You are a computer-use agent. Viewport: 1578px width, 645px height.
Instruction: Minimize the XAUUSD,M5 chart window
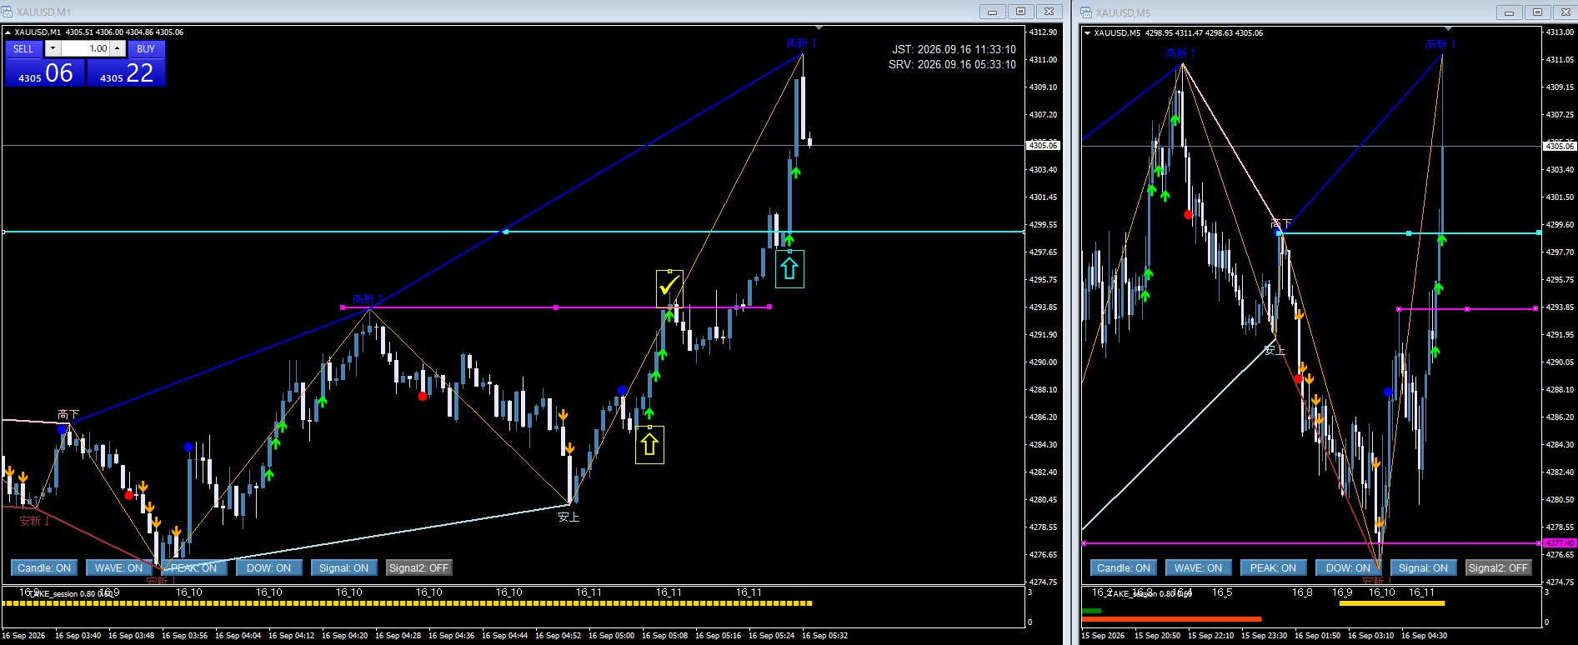[x=1510, y=12]
